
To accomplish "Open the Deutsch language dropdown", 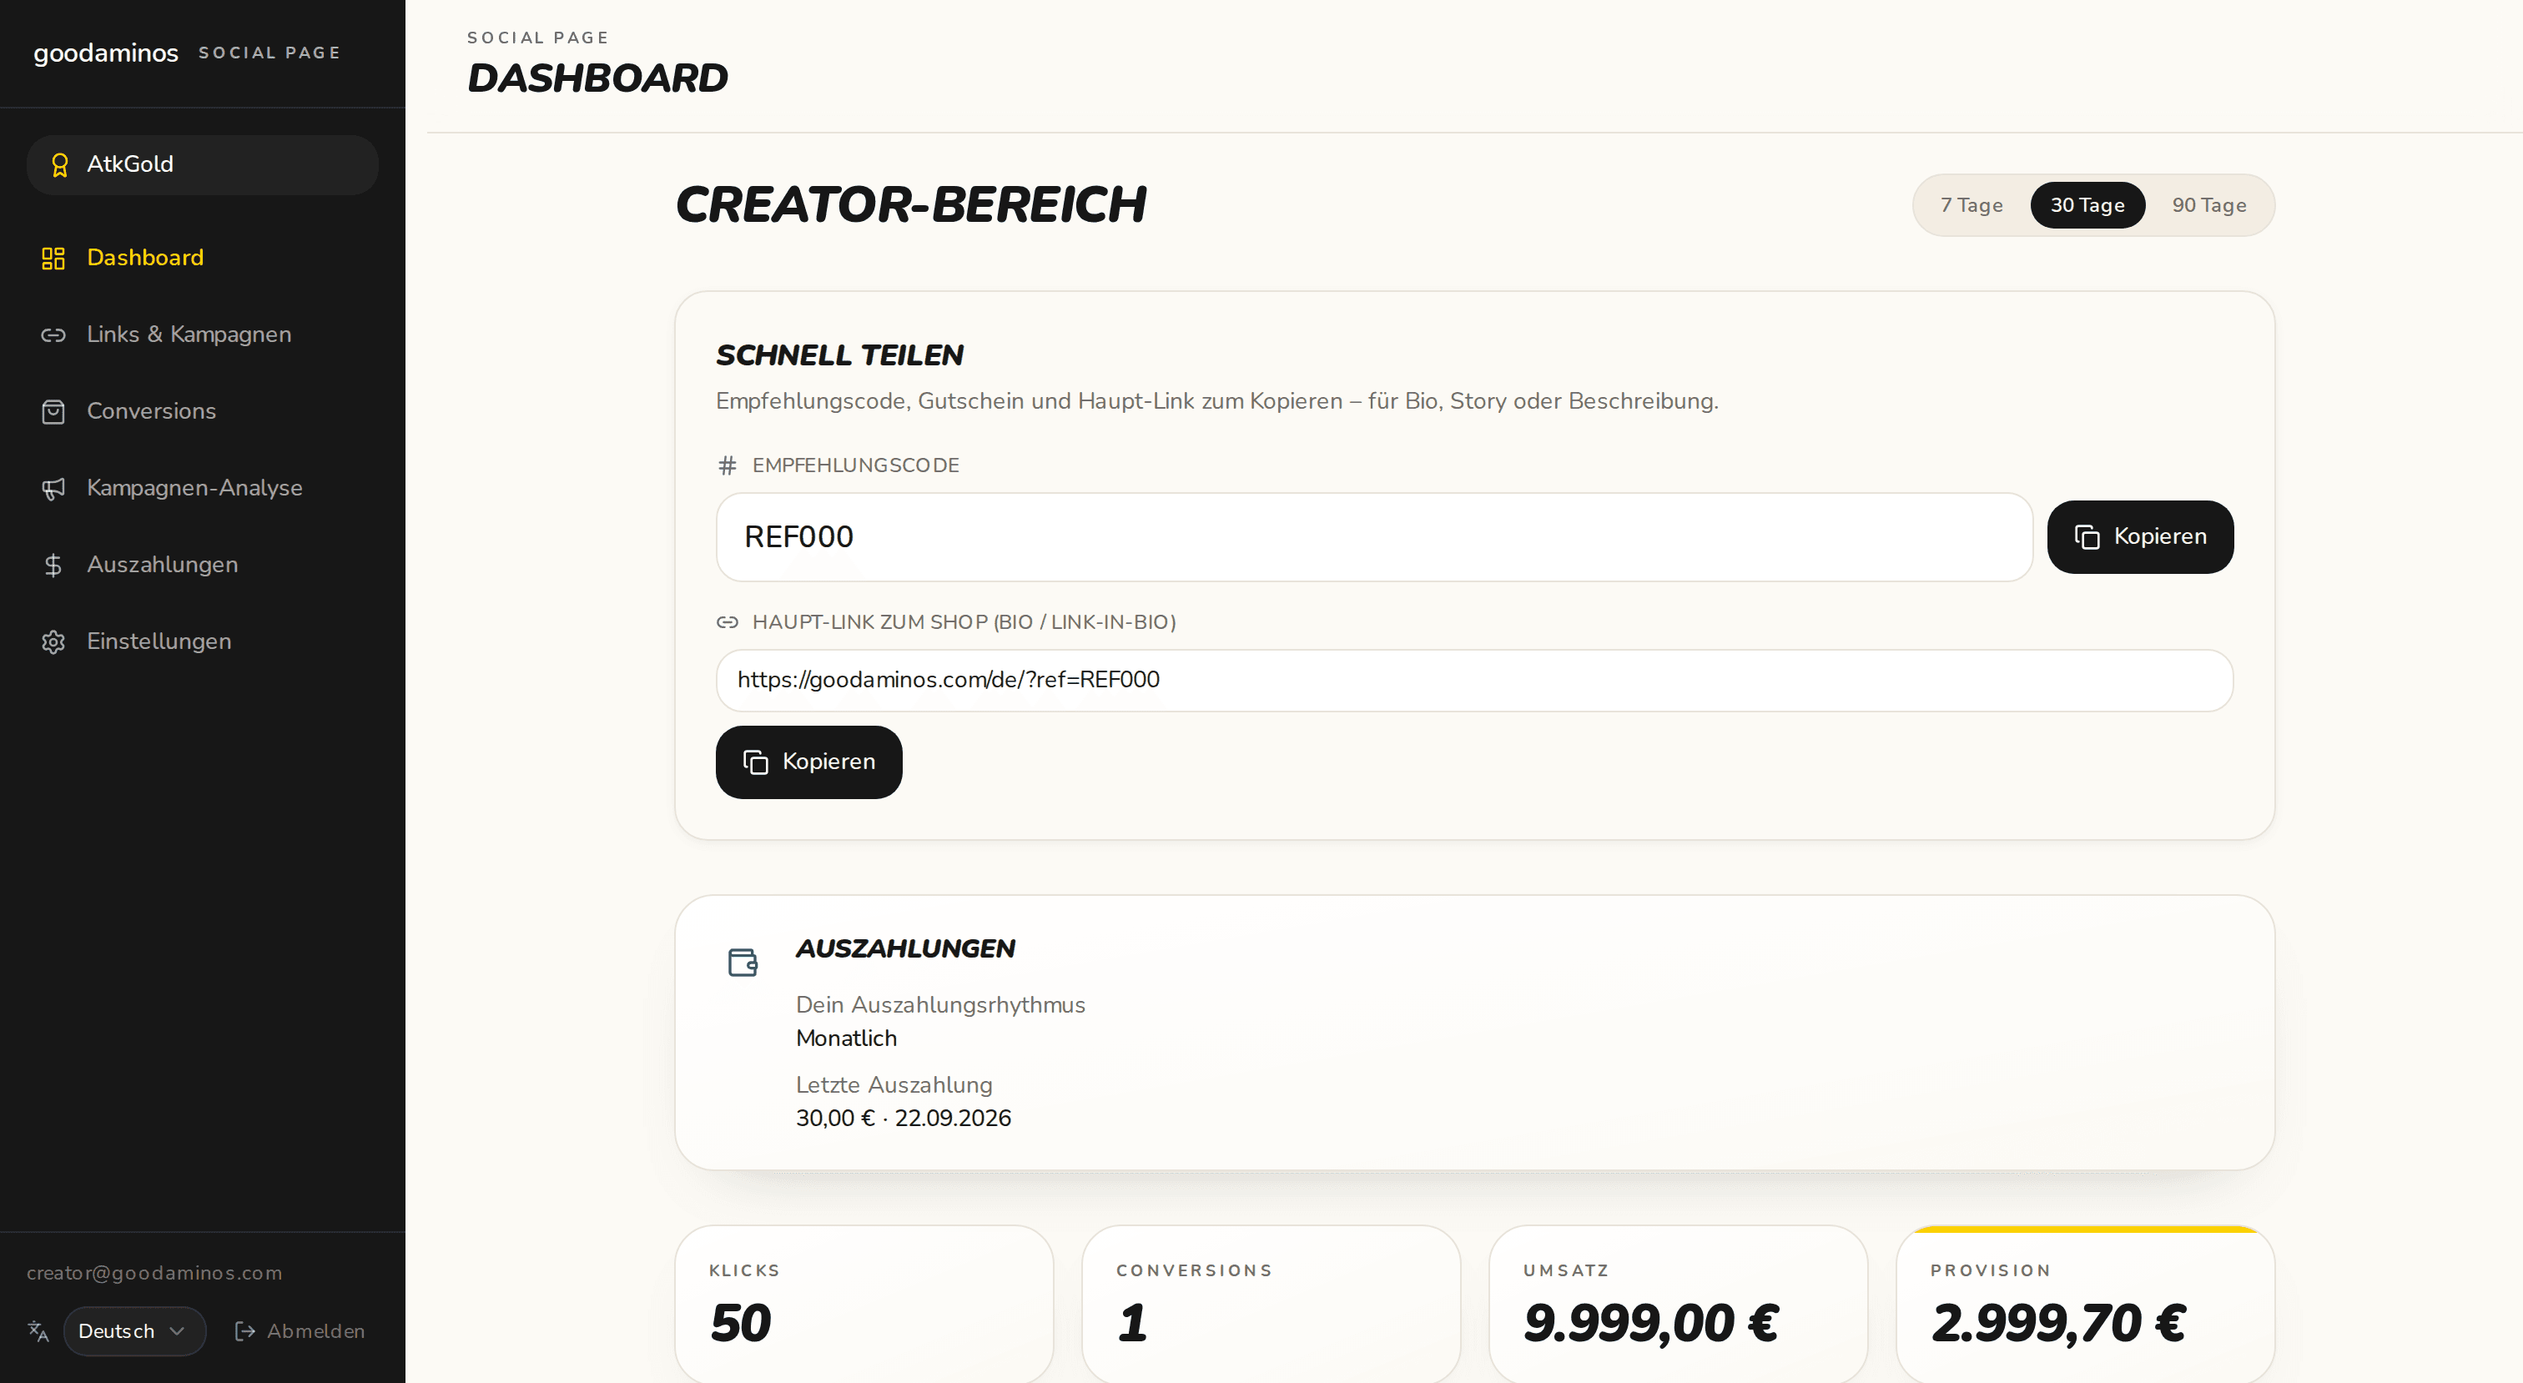I will [134, 1330].
